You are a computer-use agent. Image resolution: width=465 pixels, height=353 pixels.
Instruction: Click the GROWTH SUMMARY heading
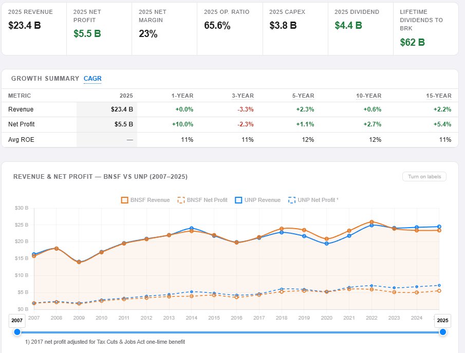(45, 79)
